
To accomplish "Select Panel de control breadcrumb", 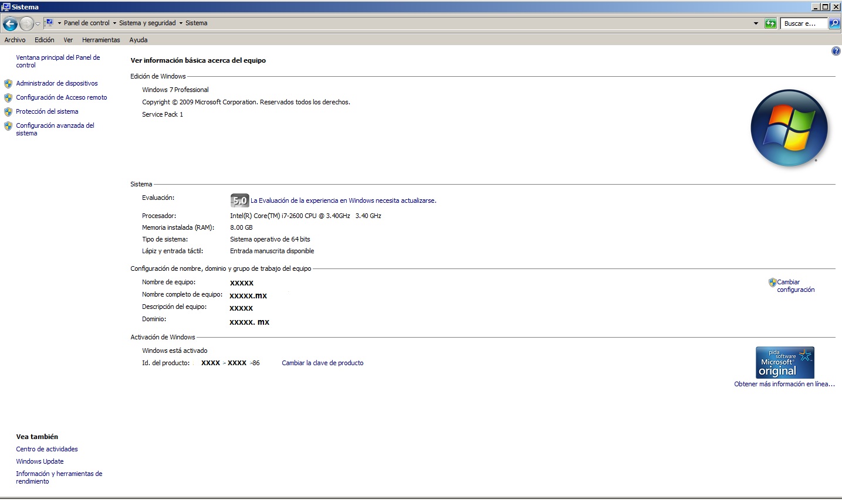I will (87, 23).
